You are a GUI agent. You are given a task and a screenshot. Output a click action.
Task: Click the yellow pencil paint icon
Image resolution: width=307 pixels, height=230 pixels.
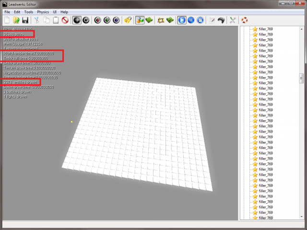(128, 20)
